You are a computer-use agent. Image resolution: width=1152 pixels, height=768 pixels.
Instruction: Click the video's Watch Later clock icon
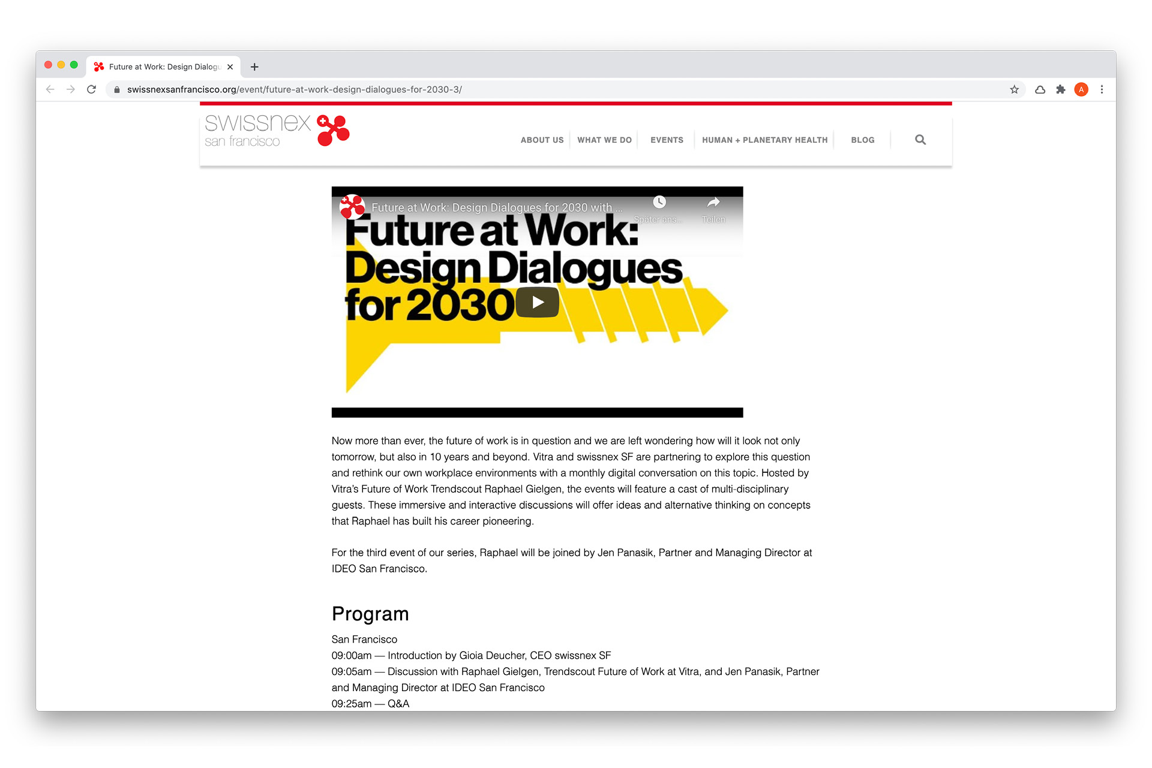click(x=659, y=202)
